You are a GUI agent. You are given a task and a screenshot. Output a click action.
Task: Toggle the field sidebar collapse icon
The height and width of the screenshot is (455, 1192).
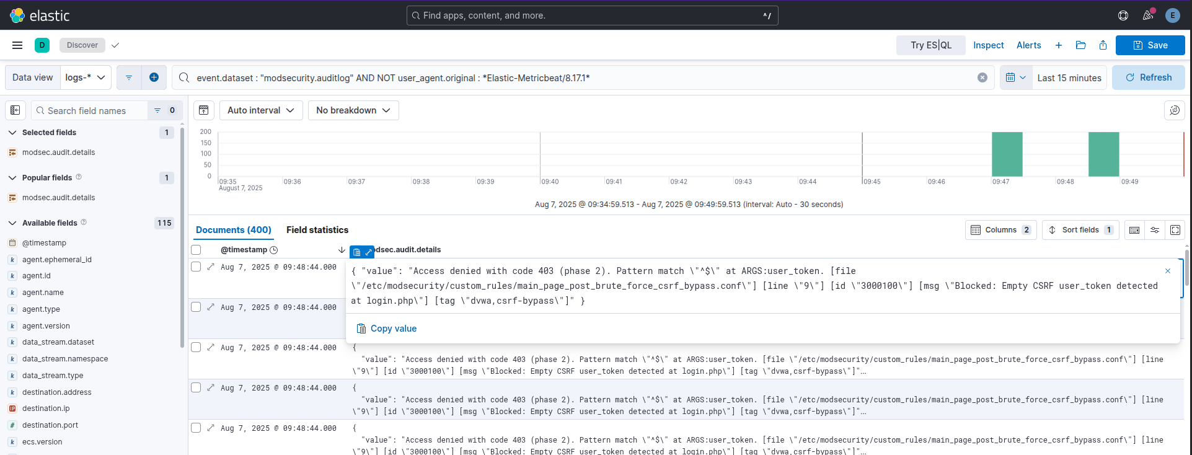(x=15, y=110)
